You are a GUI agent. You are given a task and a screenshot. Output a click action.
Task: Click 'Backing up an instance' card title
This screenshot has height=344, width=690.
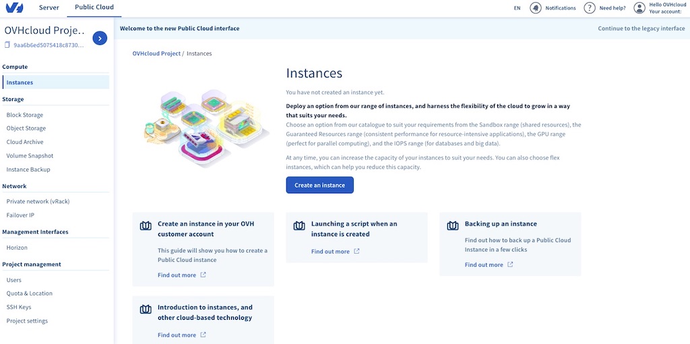coord(501,223)
